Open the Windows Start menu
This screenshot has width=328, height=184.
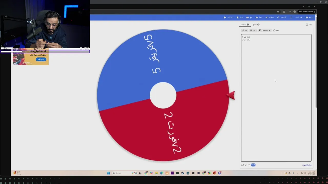click(x=108, y=173)
